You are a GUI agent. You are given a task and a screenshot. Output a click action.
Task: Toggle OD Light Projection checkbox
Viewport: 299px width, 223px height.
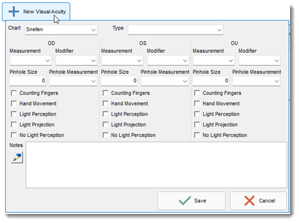(x=14, y=124)
